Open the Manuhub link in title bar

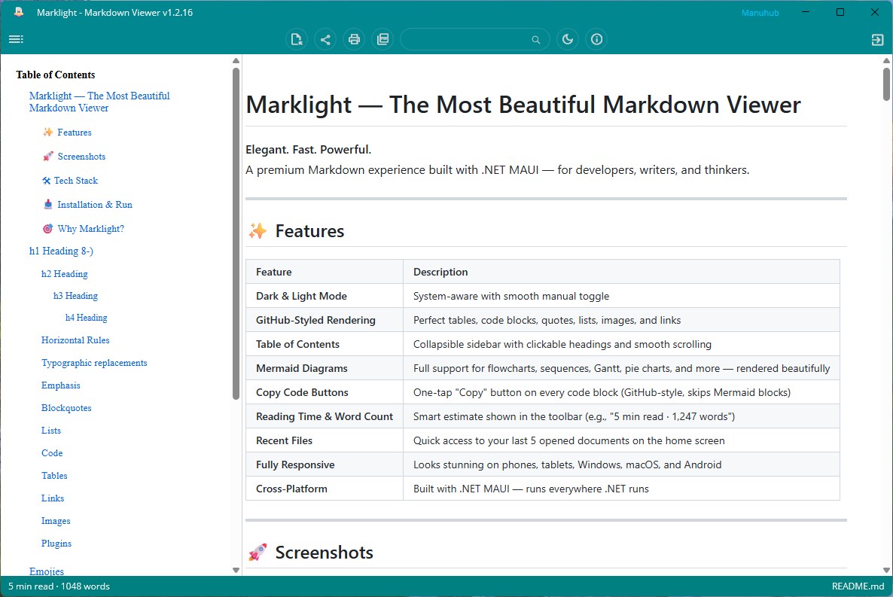click(x=760, y=13)
